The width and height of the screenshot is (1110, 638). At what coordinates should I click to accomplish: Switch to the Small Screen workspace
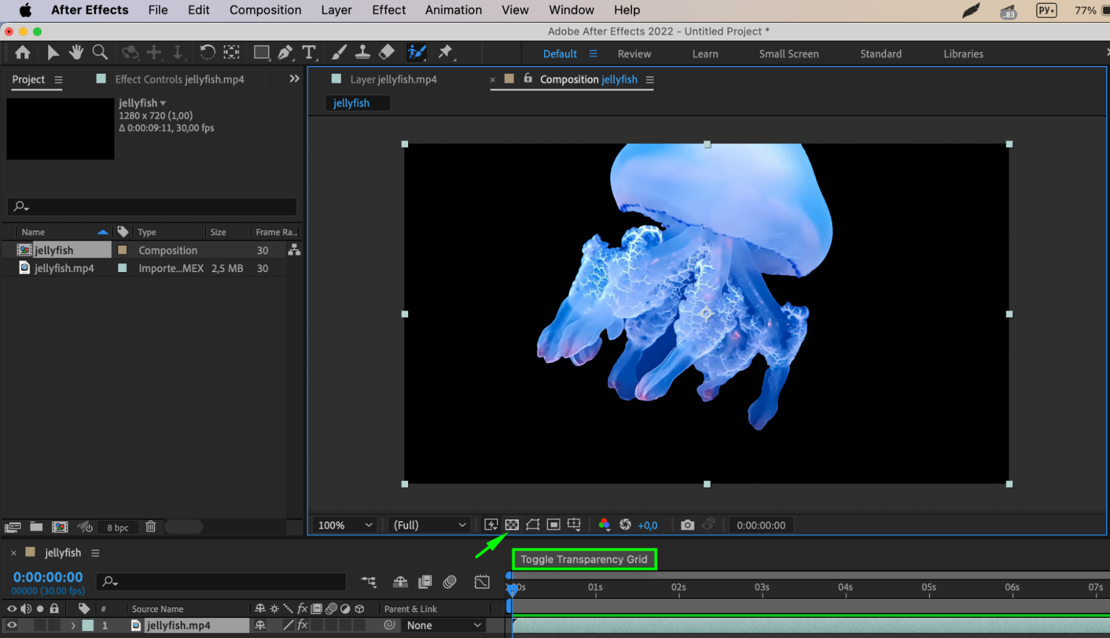(788, 54)
